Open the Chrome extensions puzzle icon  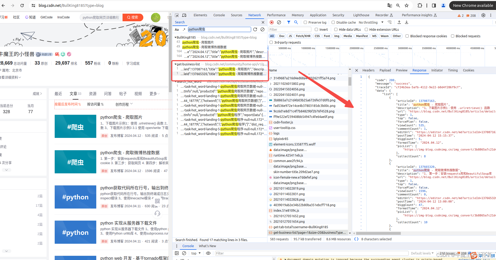click(x=420, y=5)
